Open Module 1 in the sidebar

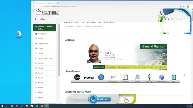45,63
